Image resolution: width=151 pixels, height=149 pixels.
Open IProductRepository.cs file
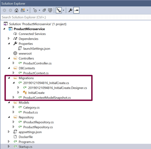click(38, 122)
